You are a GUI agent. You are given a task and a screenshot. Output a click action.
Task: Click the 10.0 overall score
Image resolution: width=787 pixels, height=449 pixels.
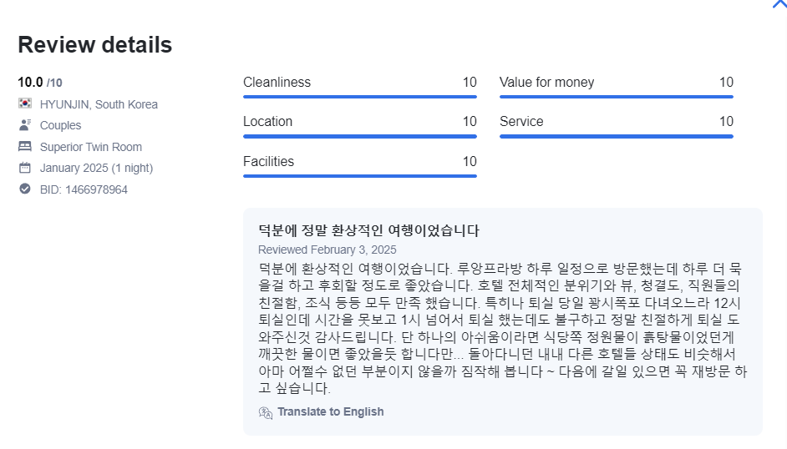30,82
